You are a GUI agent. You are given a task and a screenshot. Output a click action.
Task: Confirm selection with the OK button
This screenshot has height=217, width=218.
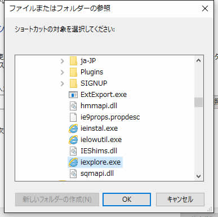coord(127,200)
